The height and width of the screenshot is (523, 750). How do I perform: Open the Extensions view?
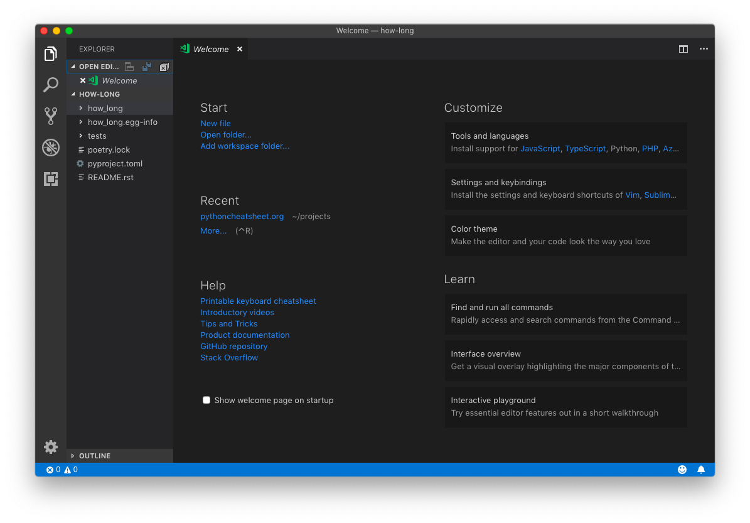click(x=51, y=179)
